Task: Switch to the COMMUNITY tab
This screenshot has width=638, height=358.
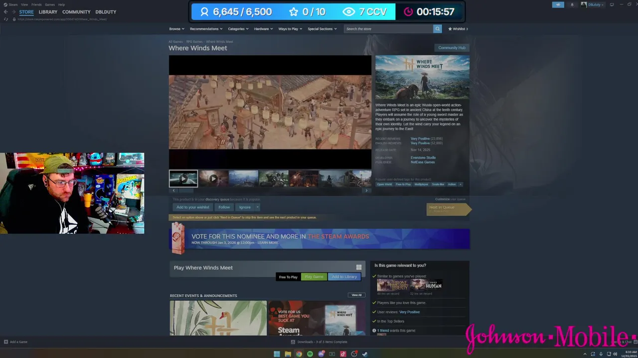Action: (76, 12)
